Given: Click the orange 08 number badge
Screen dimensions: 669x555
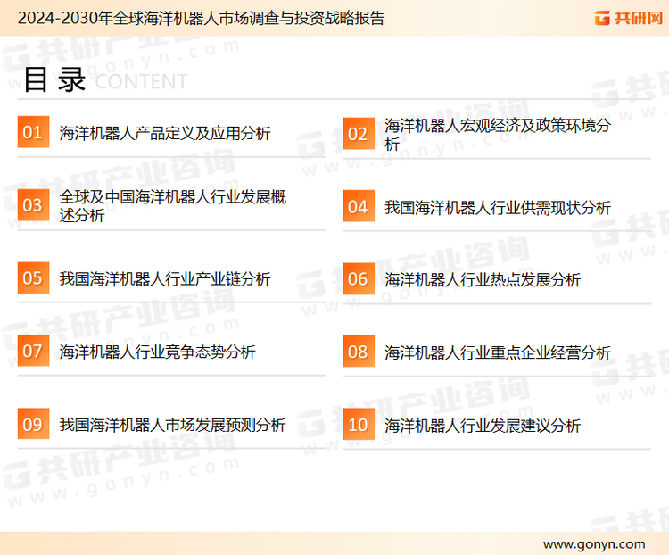Looking at the screenshot, I should point(359,352).
